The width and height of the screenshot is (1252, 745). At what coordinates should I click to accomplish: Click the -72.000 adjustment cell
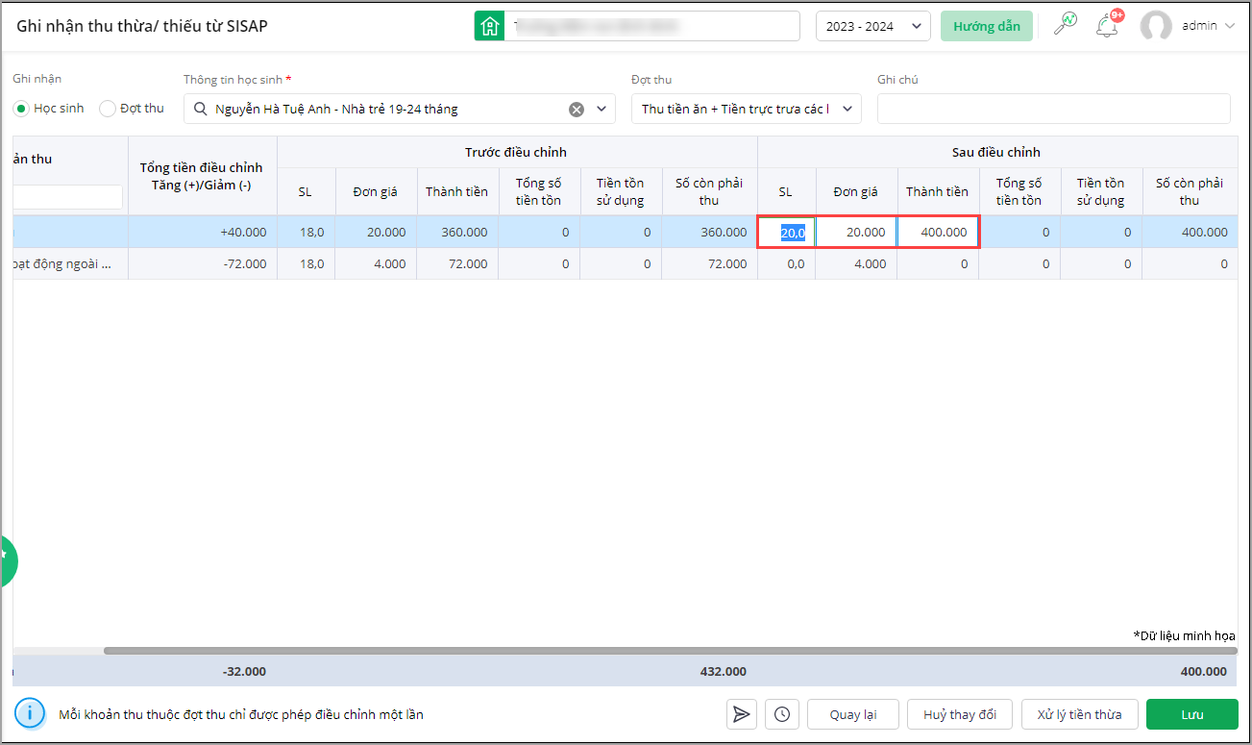(203, 263)
